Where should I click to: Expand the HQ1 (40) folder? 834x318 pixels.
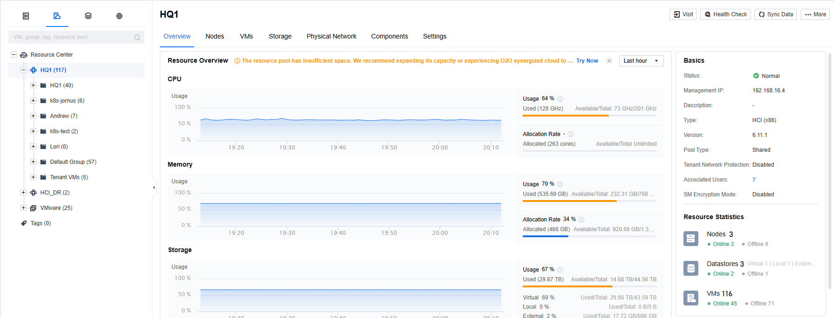click(x=33, y=85)
